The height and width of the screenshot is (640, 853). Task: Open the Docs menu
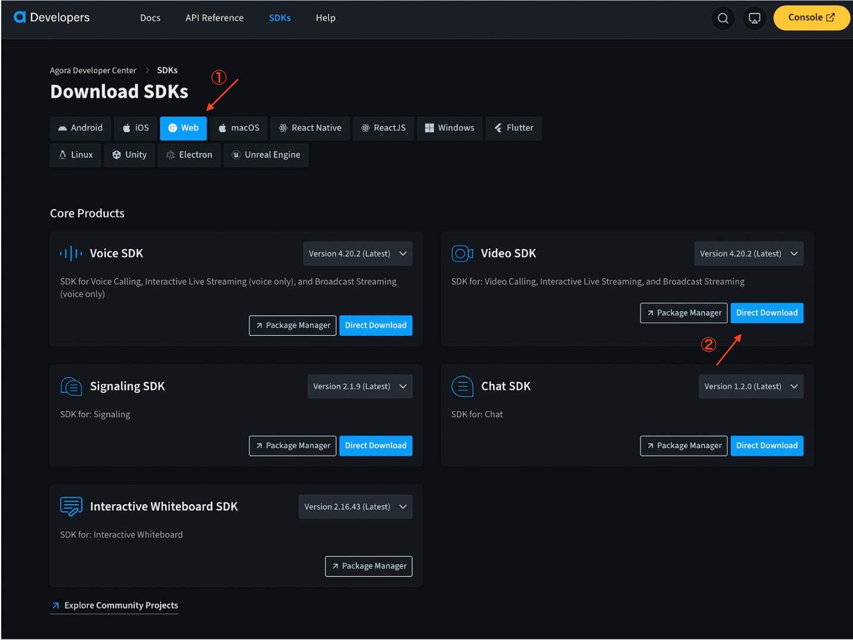[x=150, y=18]
